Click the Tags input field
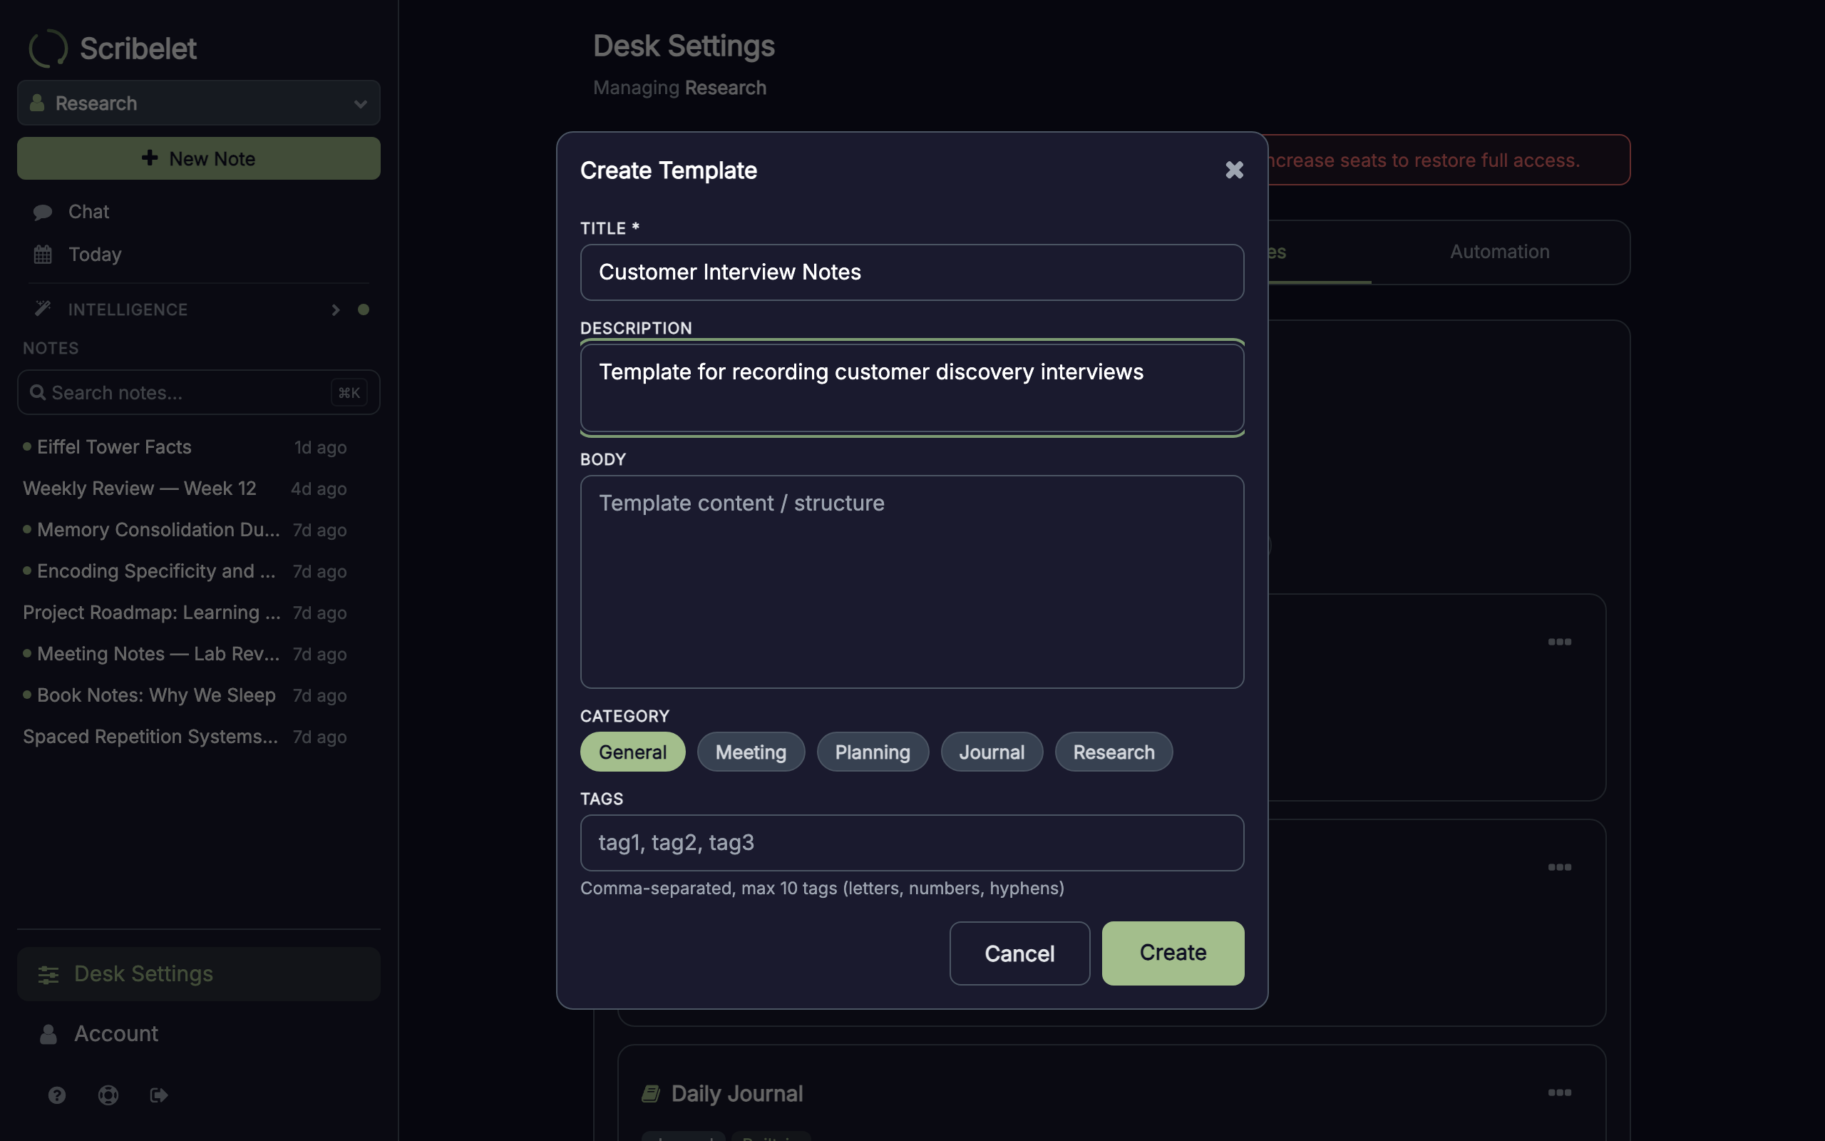The height and width of the screenshot is (1141, 1825). click(912, 842)
